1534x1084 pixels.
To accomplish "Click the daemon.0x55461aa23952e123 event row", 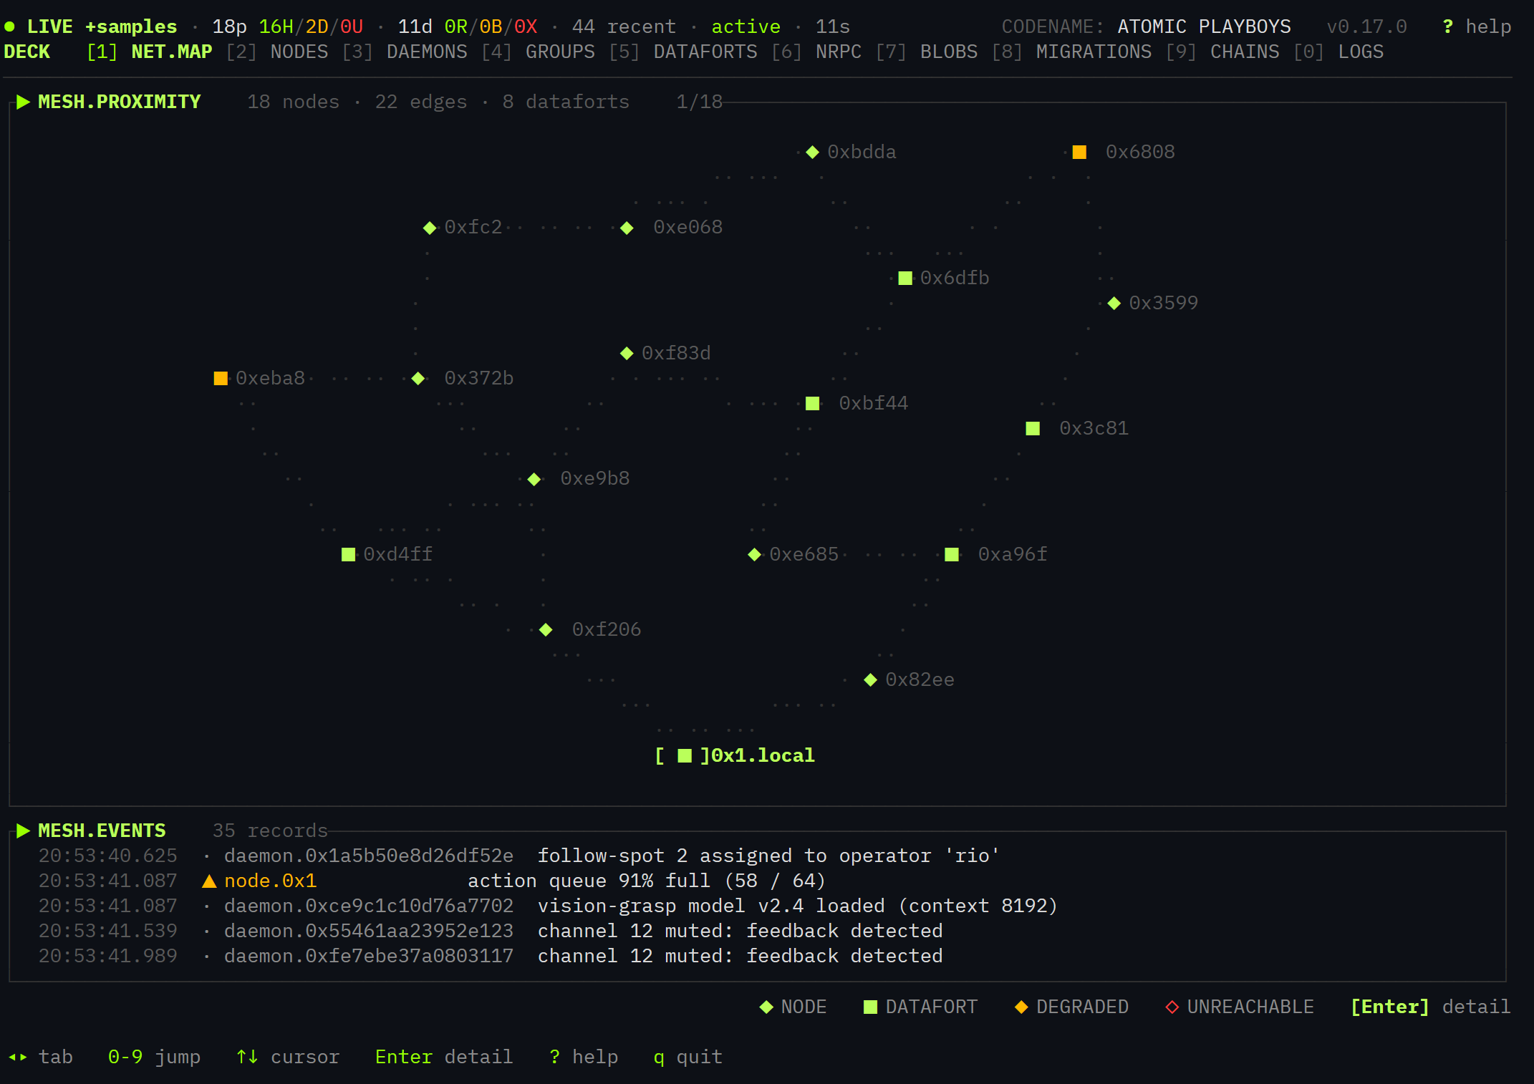I will tap(757, 931).
